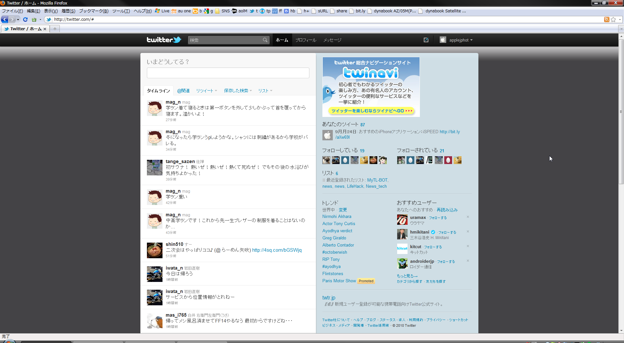
Task: Click the au one bookmark
Action: [x=181, y=11]
